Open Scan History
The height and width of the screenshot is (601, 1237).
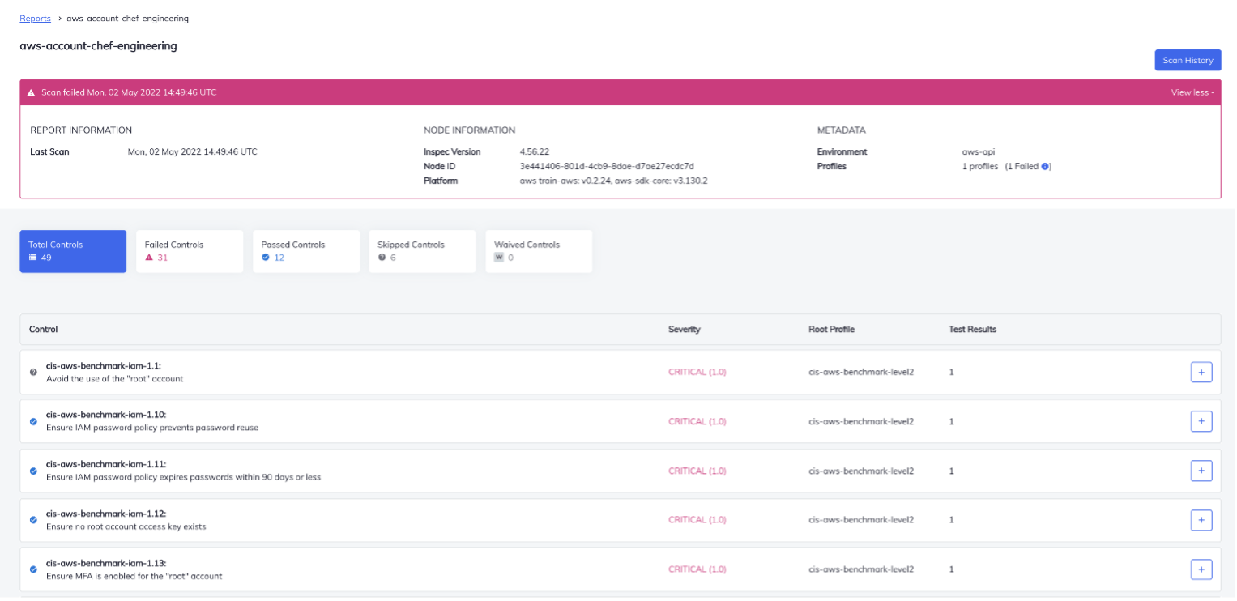[1188, 59]
